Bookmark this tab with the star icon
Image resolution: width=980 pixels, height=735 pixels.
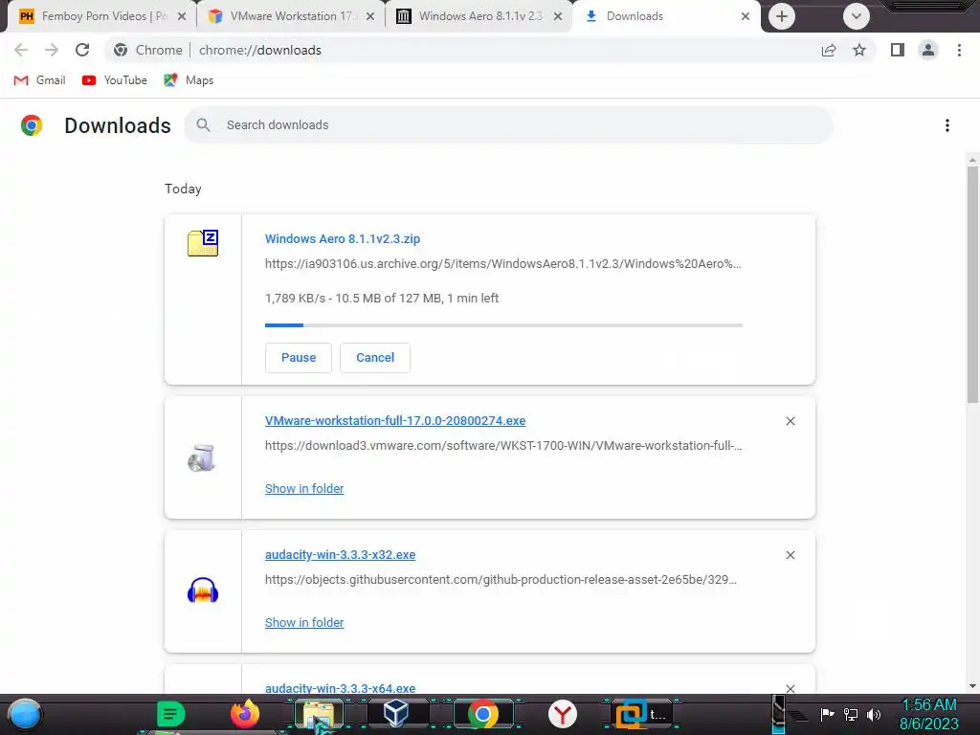point(859,50)
